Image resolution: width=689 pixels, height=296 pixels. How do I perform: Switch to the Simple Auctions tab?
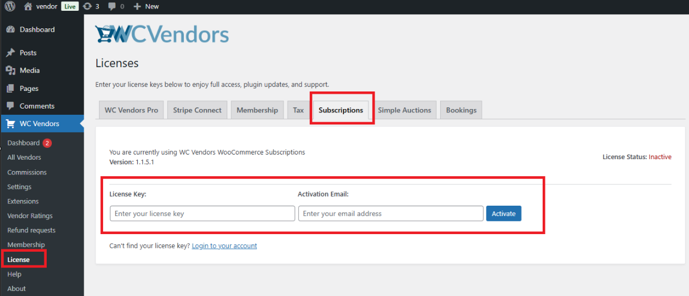point(404,110)
